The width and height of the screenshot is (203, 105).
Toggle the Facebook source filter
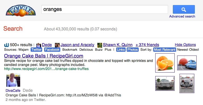click(52, 50)
